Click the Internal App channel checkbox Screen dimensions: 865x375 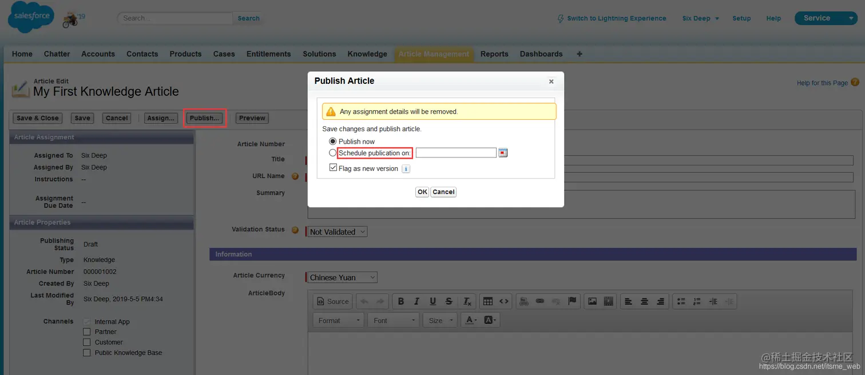pos(87,321)
